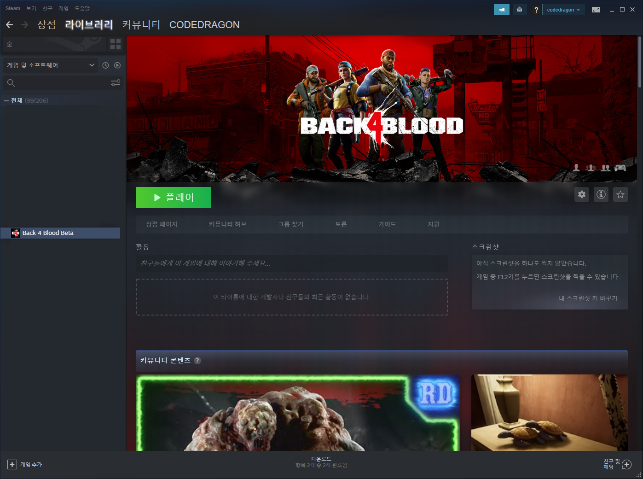This screenshot has width=643, height=479.
Task: Open game settings gear icon
Action: pos(582,194)
